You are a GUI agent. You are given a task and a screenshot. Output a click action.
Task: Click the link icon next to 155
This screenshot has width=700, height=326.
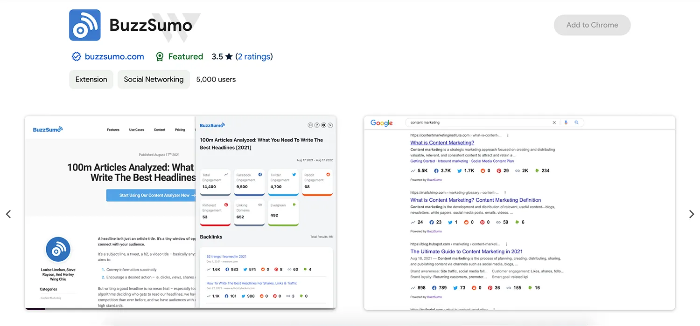click(508, 288)
